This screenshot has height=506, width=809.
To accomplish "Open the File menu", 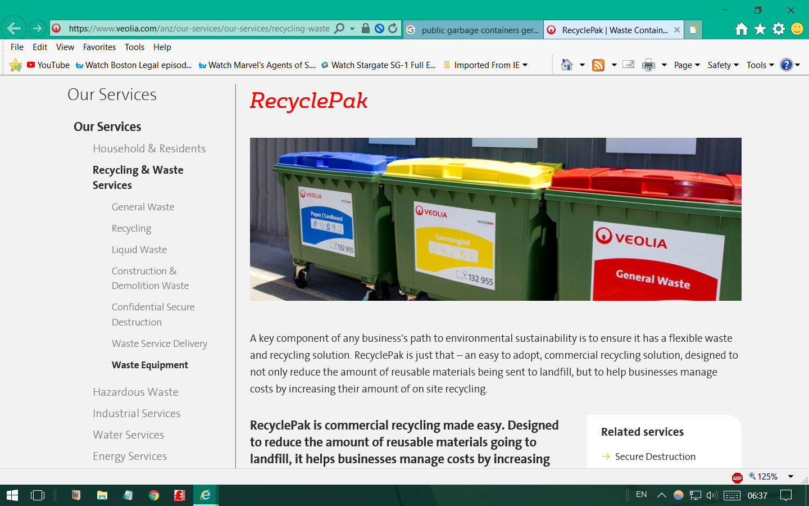I will coord(17,47).
